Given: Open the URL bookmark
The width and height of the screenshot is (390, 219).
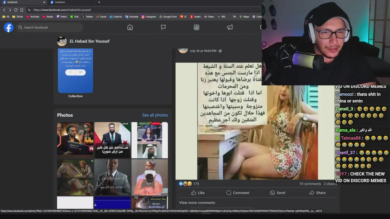Looking at the screenshot, I should [x=222, y=17].
